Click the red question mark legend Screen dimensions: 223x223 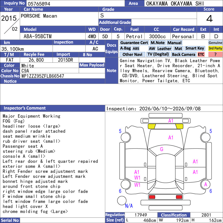tap(215, 54)
